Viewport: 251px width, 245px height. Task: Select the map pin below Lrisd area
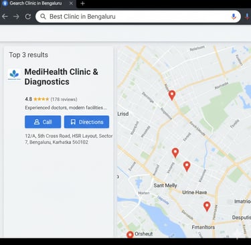click(175, 153)
